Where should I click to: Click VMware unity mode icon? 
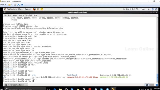[22, 5]
